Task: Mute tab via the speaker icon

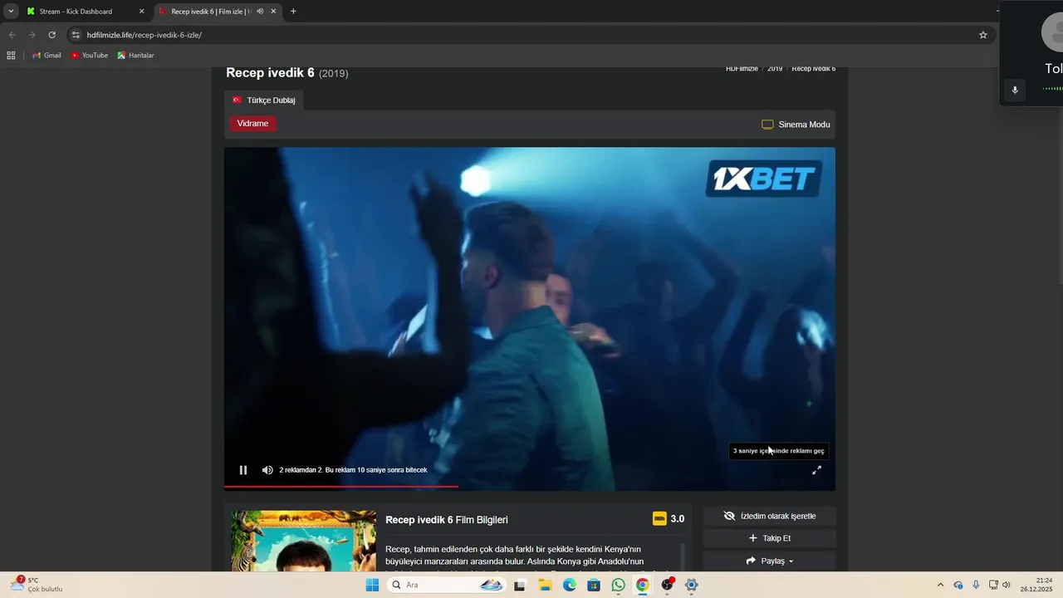Action: (x=259, y=12)
